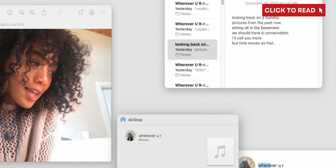Click the line 'but time moves so fast..'

254,43
